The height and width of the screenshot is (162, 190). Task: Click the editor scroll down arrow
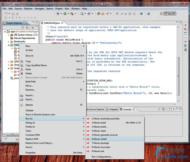178,101
